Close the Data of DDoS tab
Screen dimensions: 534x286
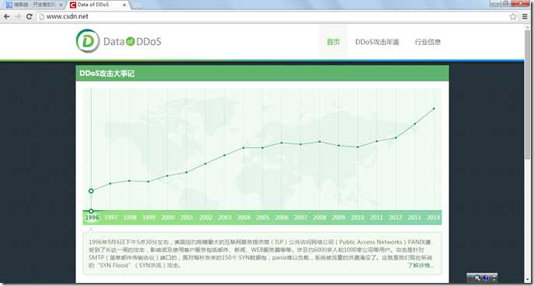124,5
